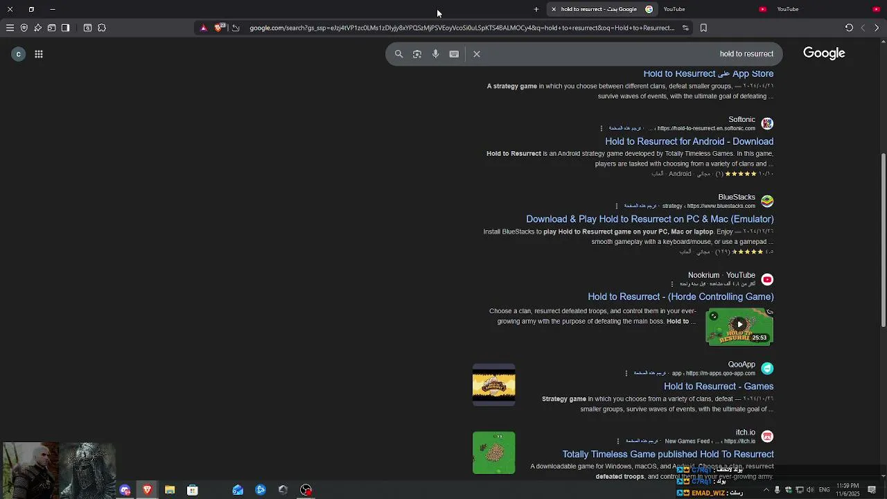Open Microsoft Store from the taskbar
The image size is (887, 499).
(x=193, y=490)
